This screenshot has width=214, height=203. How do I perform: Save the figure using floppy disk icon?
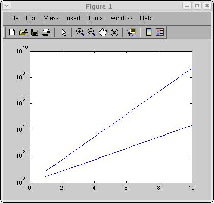35,32
